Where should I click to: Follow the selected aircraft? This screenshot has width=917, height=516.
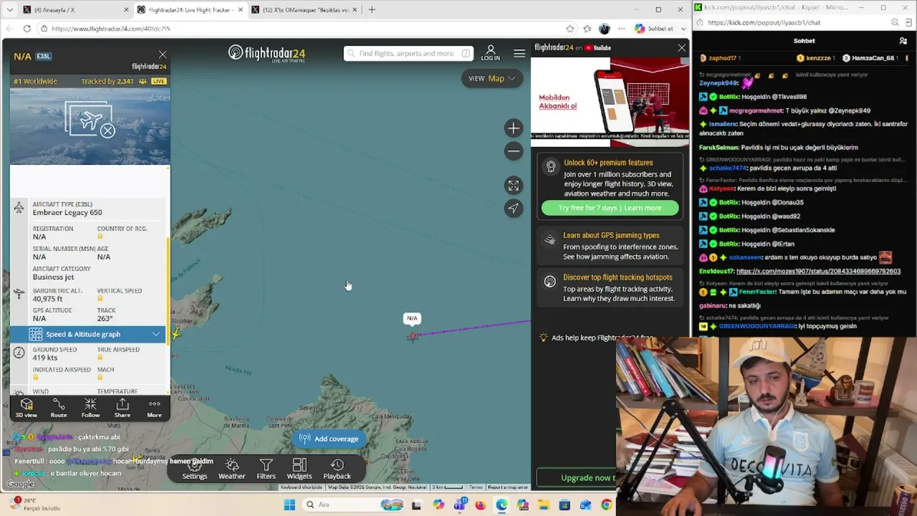[90, 408]
